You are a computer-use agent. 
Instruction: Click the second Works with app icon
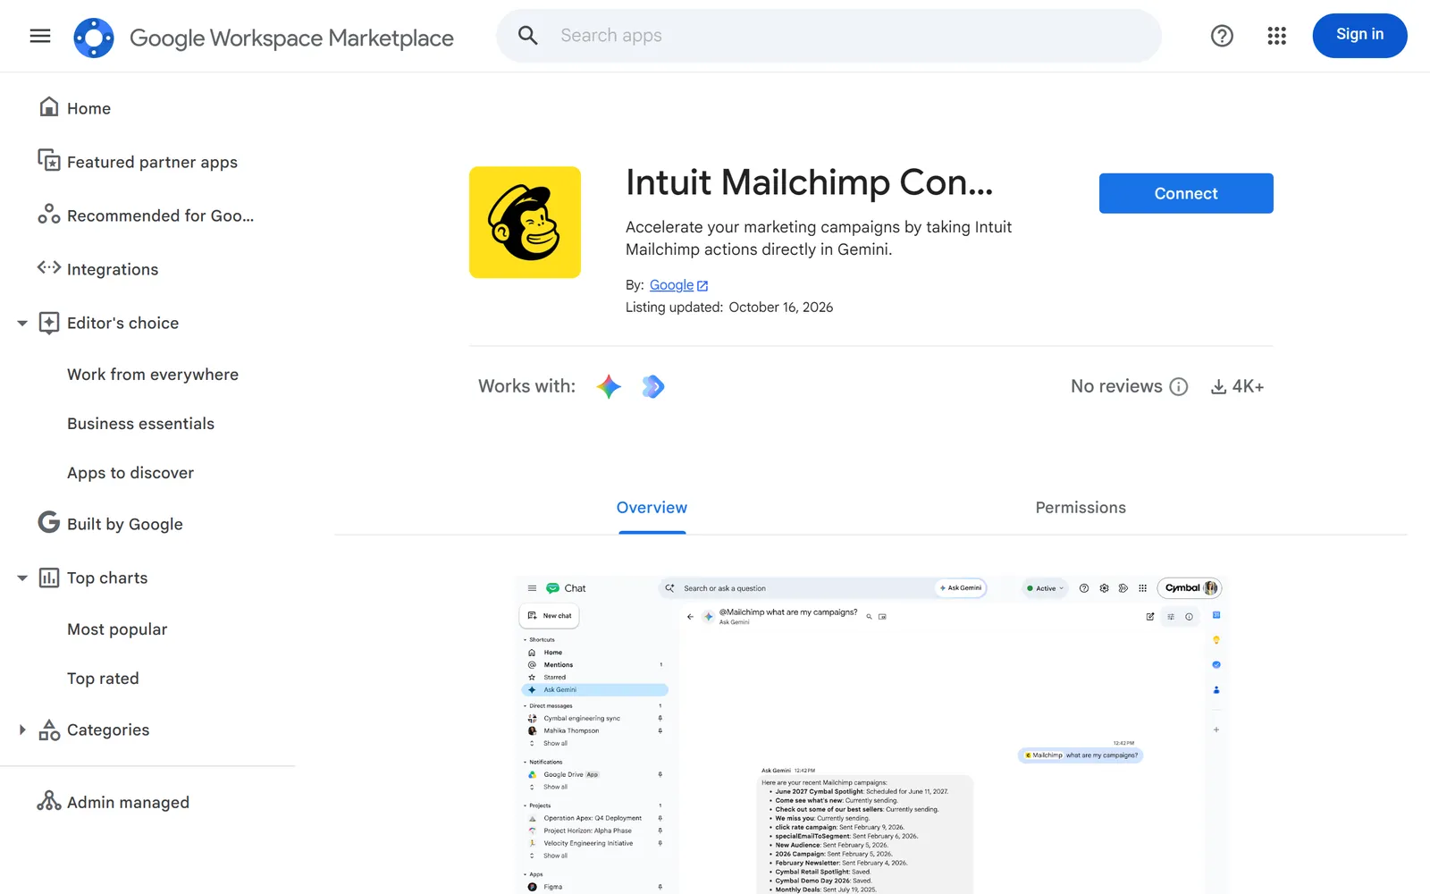pos(653,386)
